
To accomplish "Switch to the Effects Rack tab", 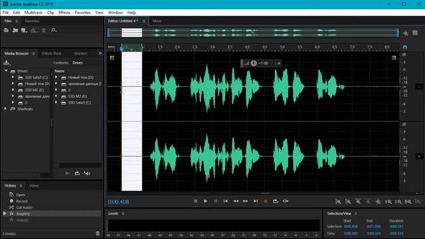I will click(x=52, y=53).
